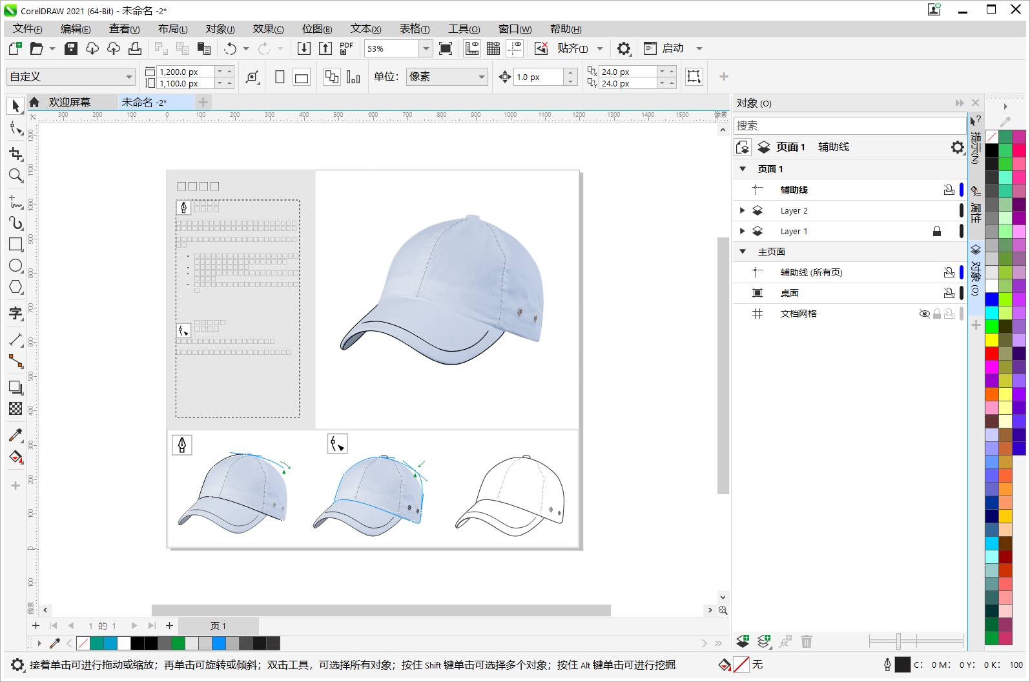The height and width of the screenshot is (682, 1030).
Task: Select the Transparency checkerboard tool
Action: (15, 408)
